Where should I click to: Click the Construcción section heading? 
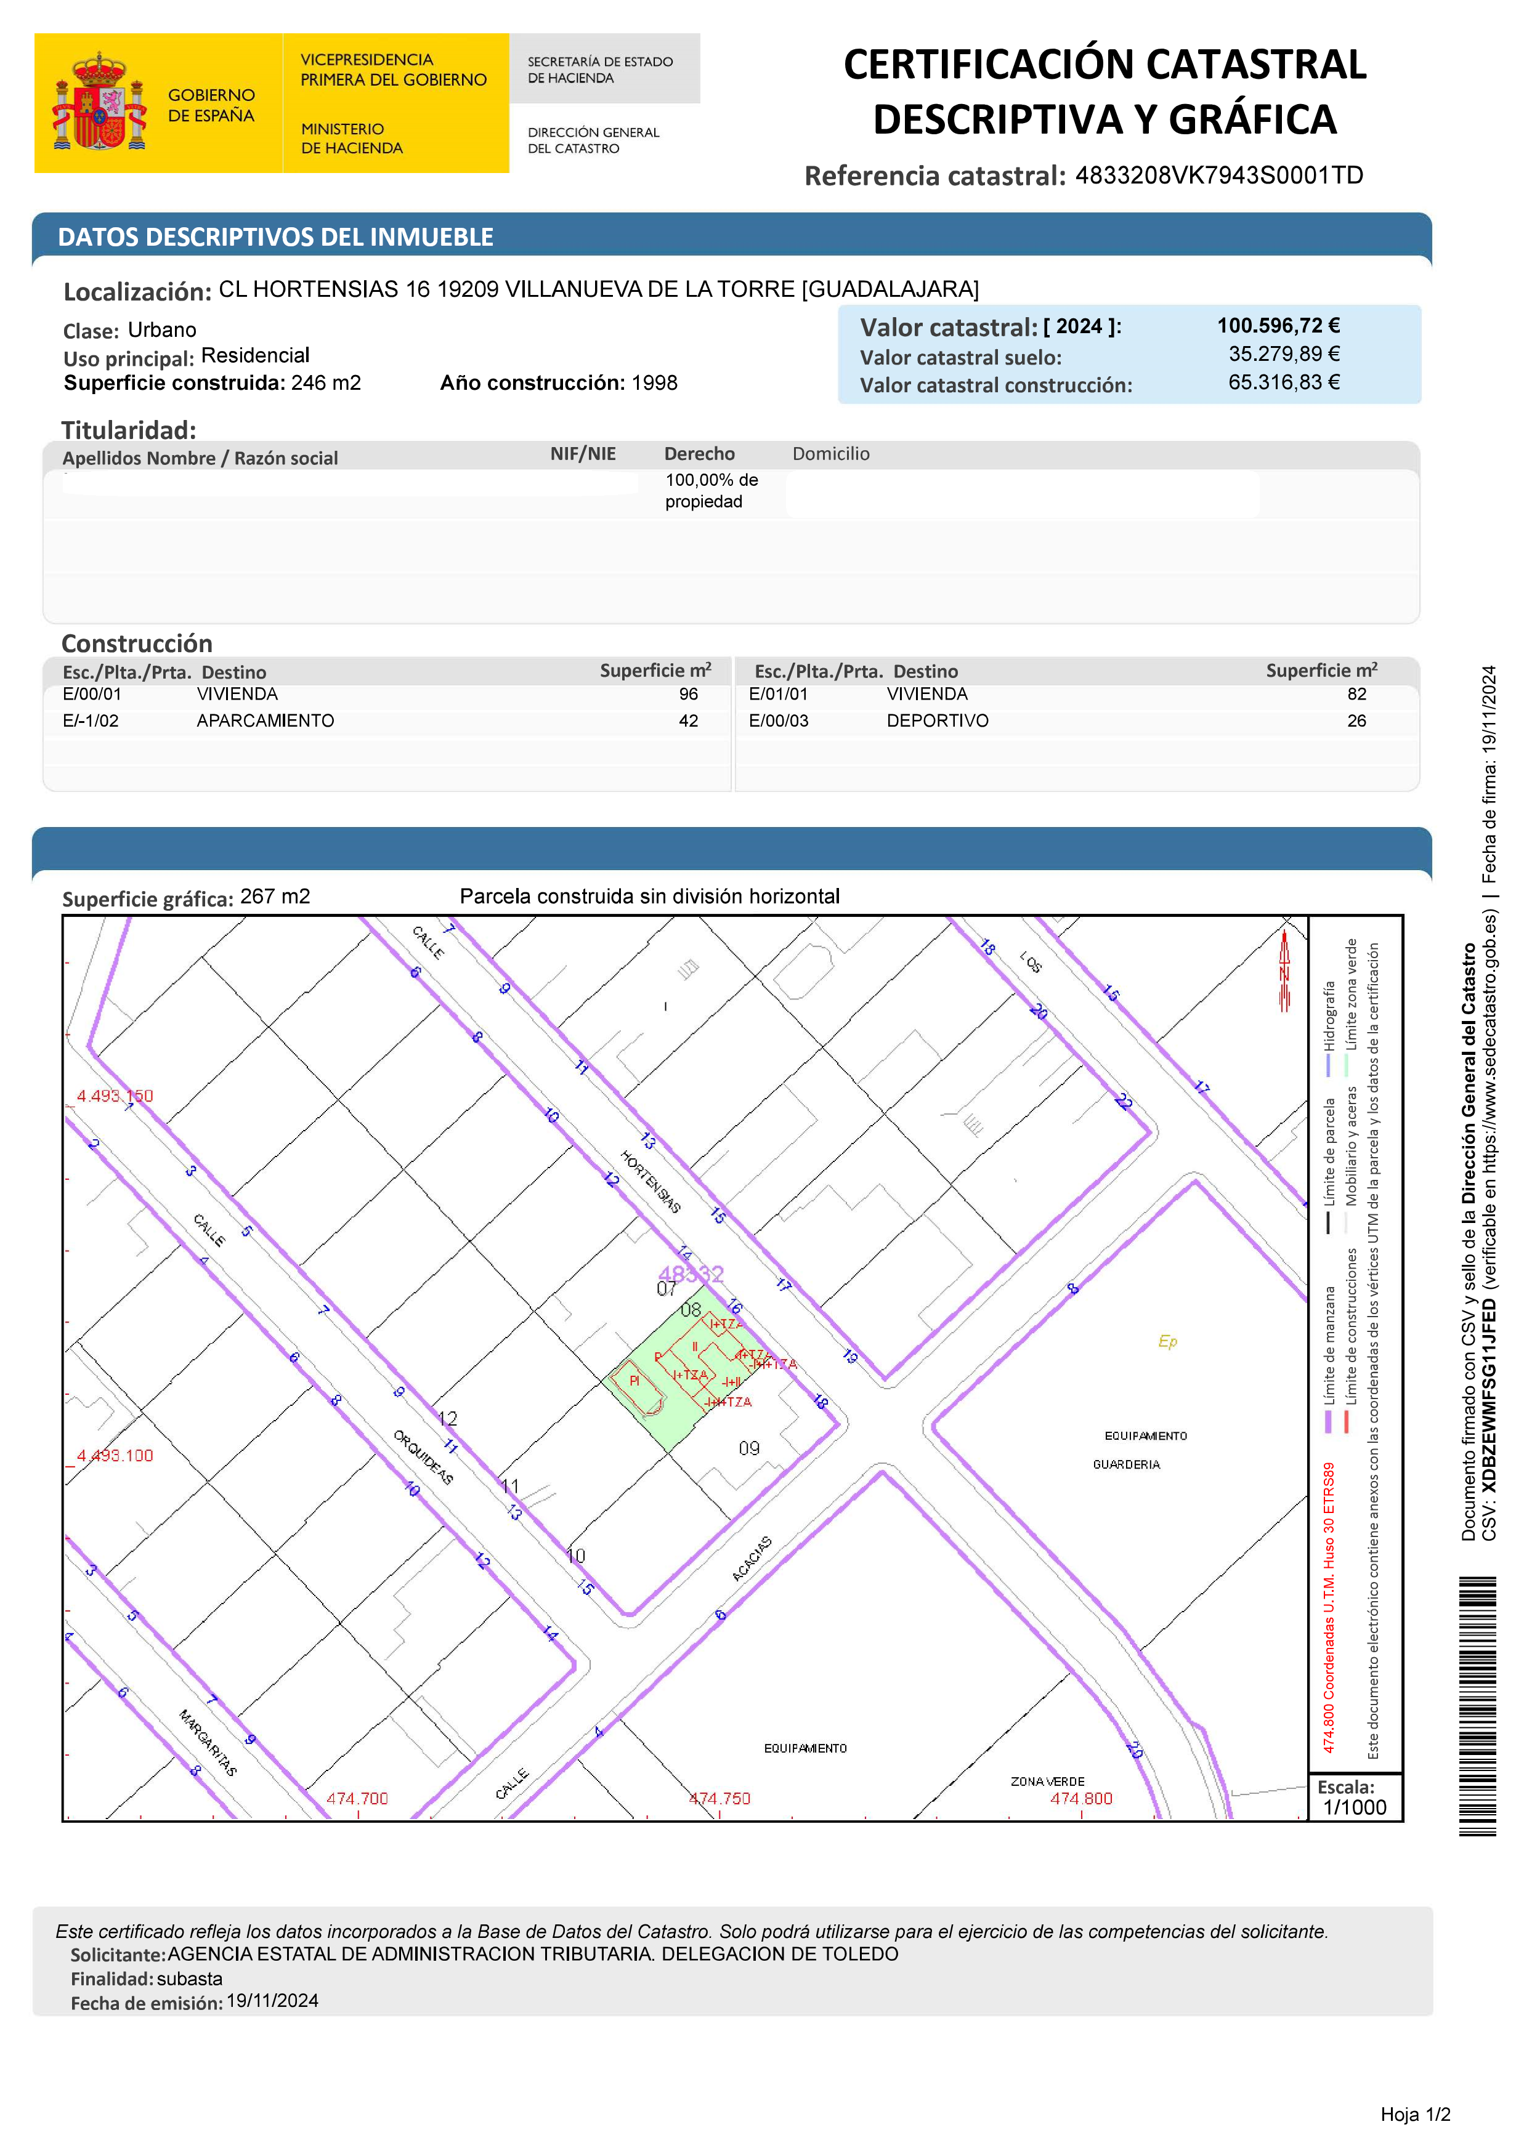(137, 644)
